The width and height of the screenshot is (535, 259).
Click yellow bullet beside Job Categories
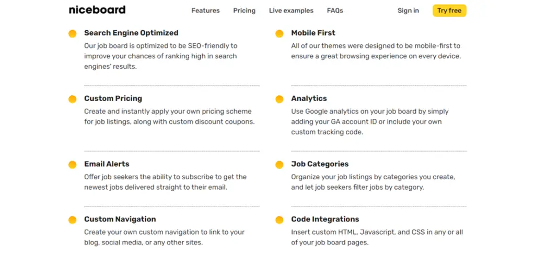tap(280, 165)
